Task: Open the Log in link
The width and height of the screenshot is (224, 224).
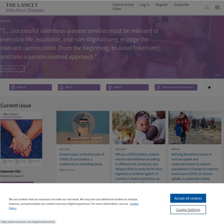Action: [145, 4]
